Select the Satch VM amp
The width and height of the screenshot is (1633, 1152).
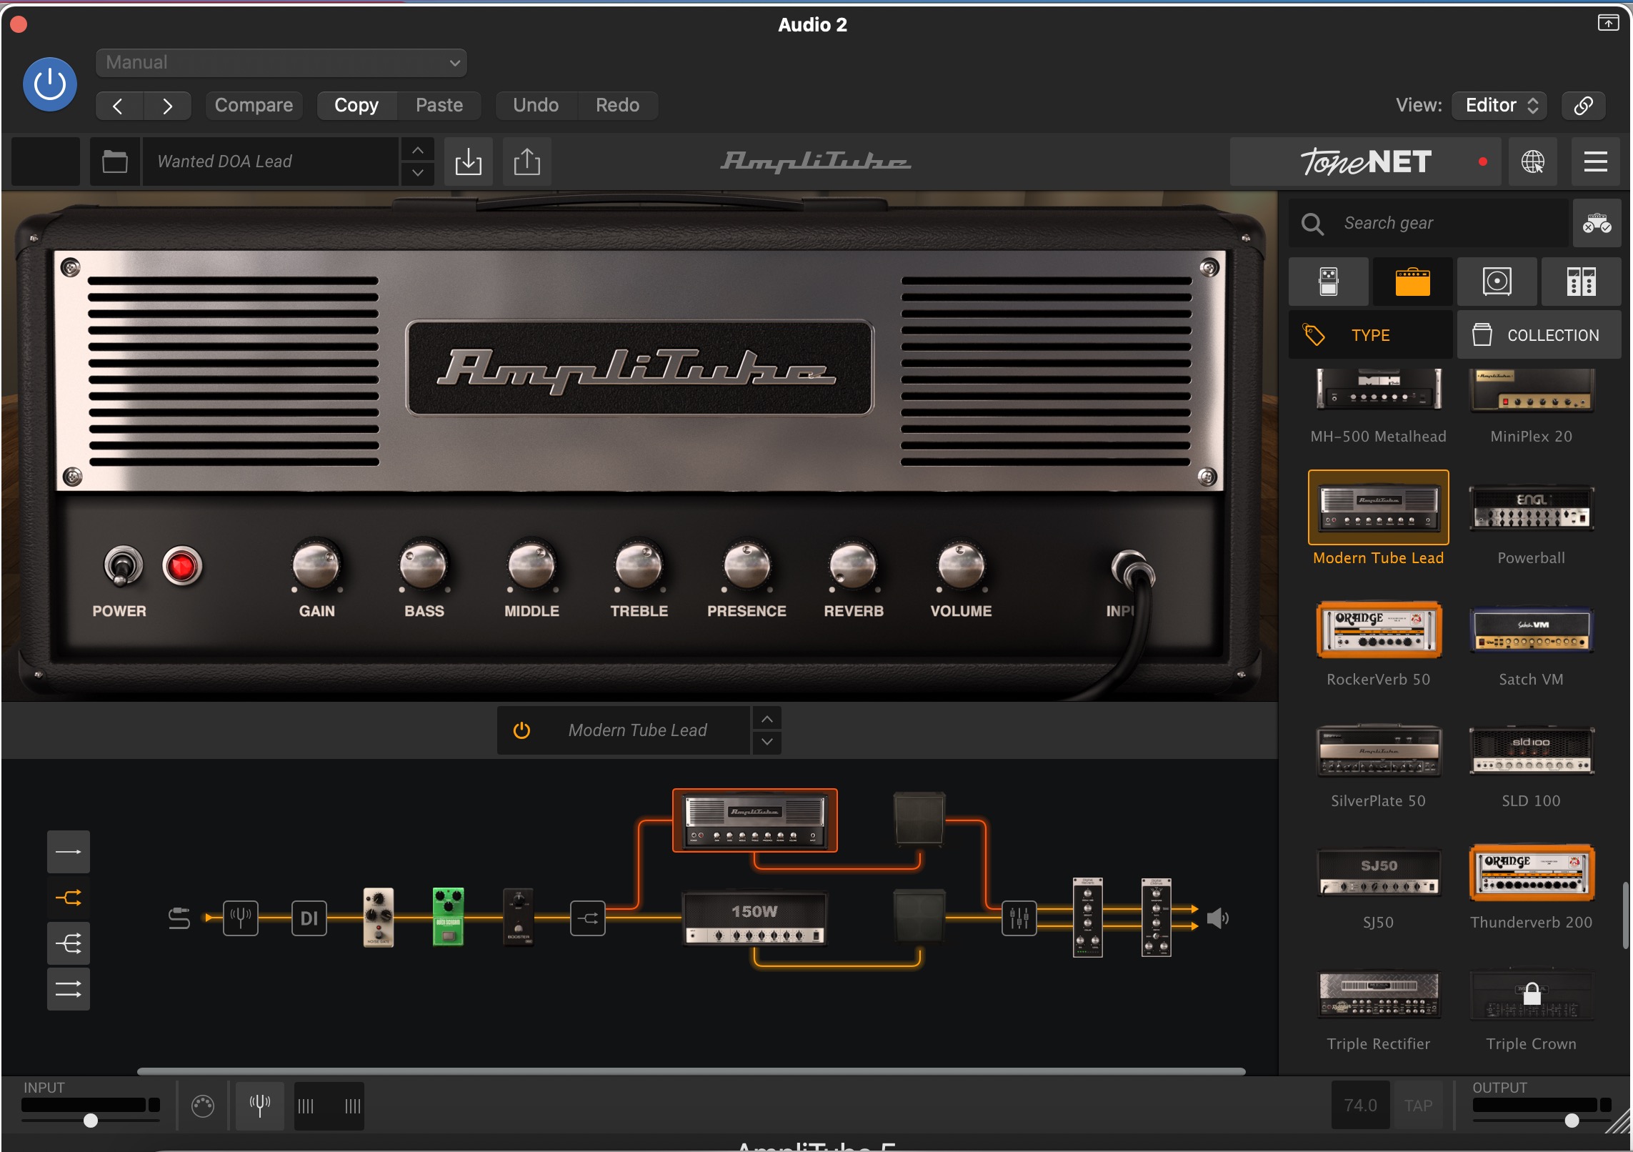click(x=1531, y=630)
